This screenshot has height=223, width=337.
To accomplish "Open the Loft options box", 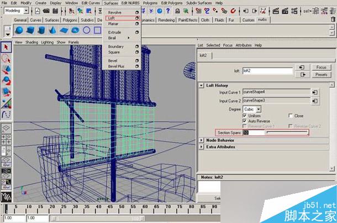I will tap(136, 18).
